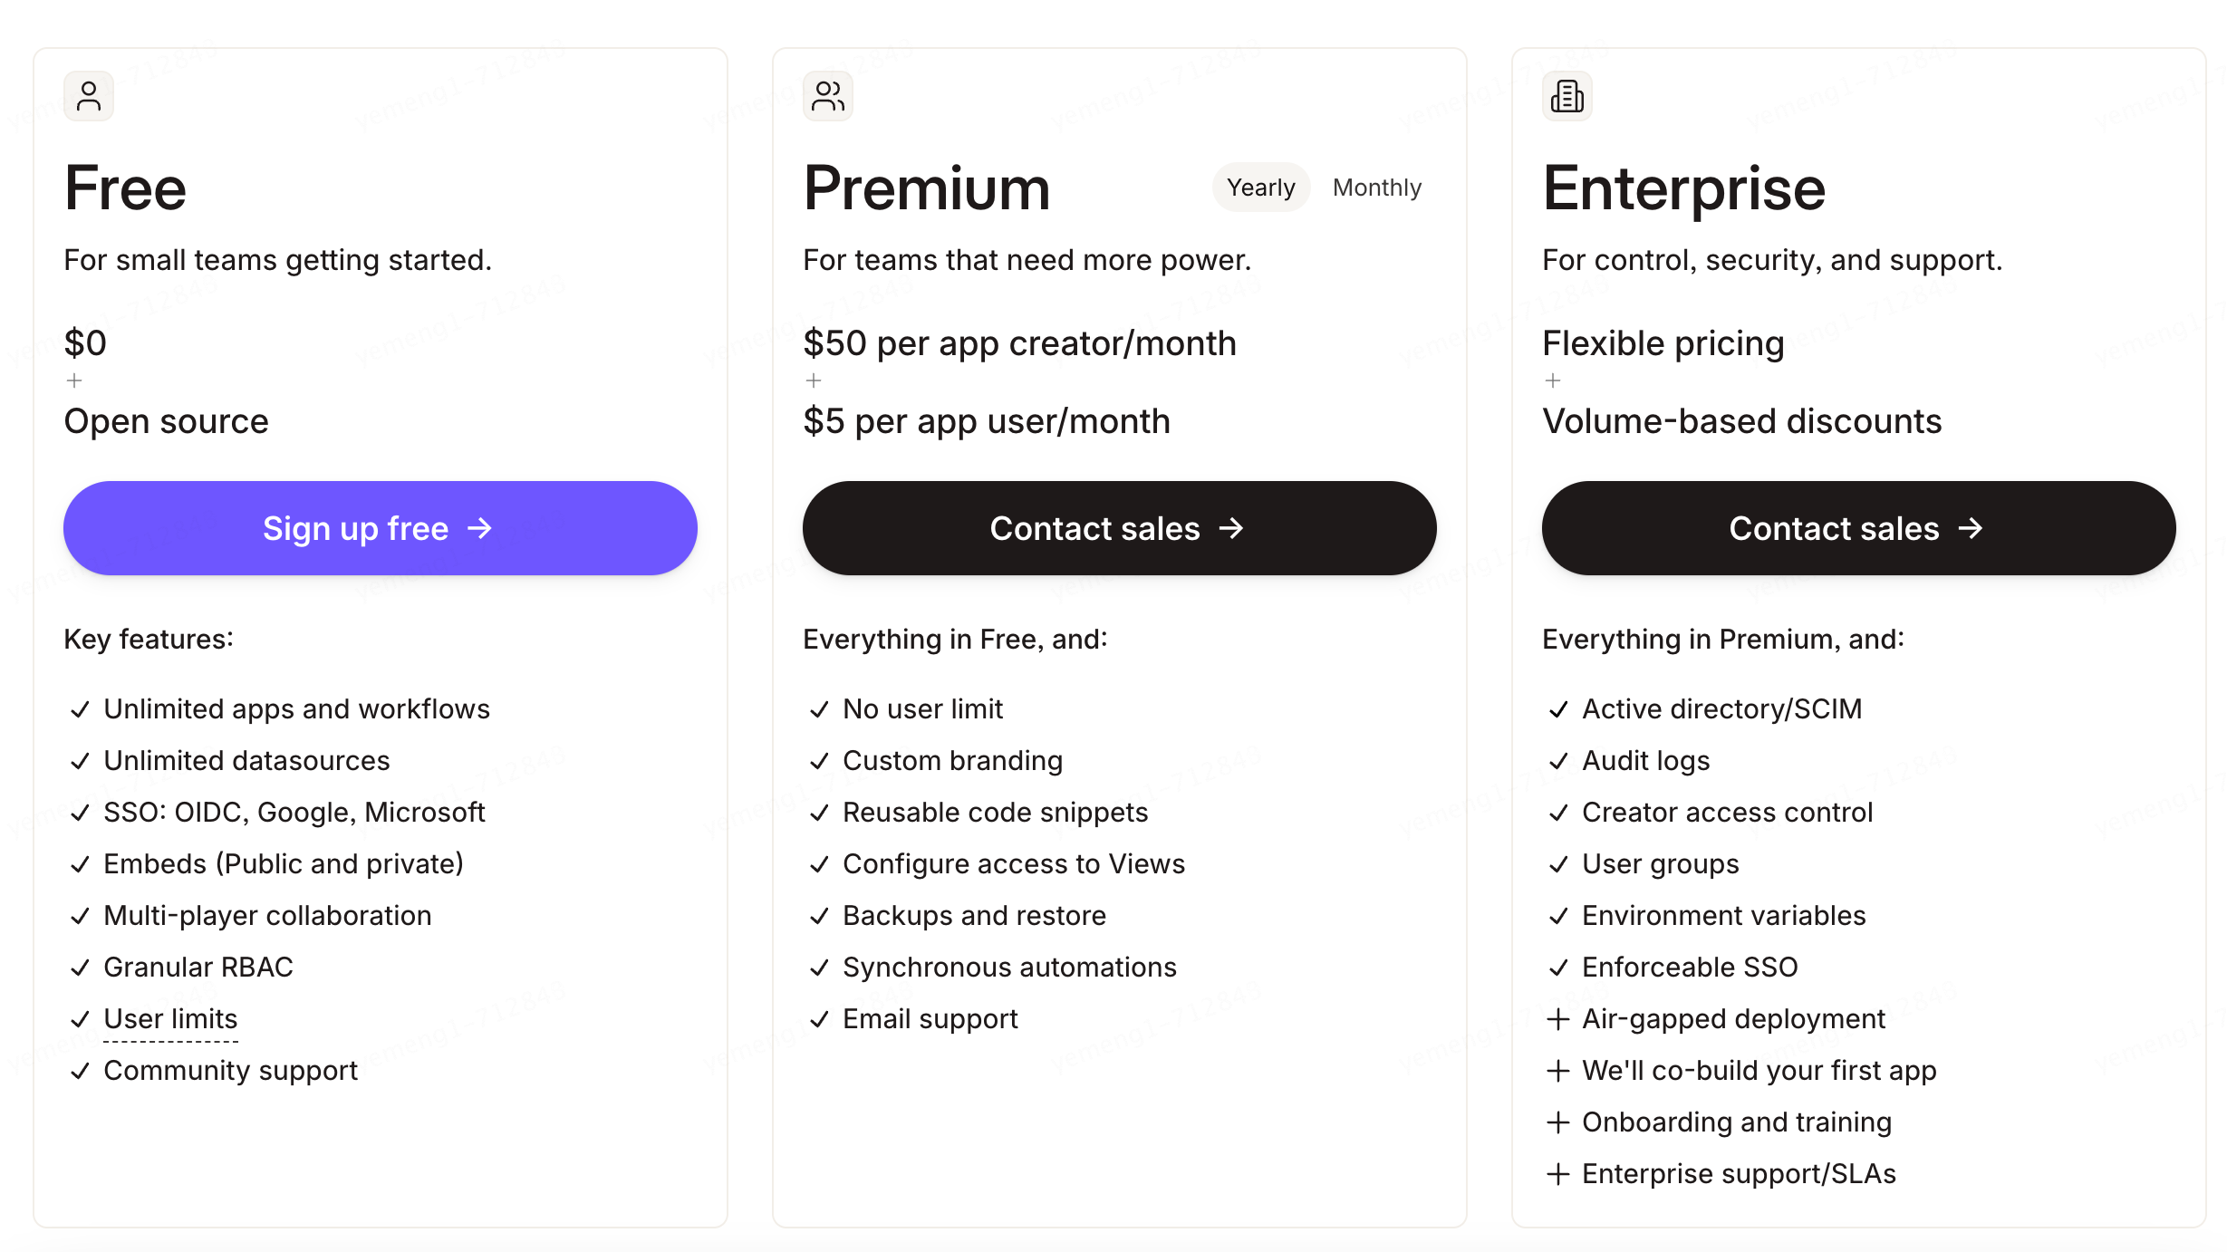Click the checkmark next to Custom branding

tap(819, 761)
